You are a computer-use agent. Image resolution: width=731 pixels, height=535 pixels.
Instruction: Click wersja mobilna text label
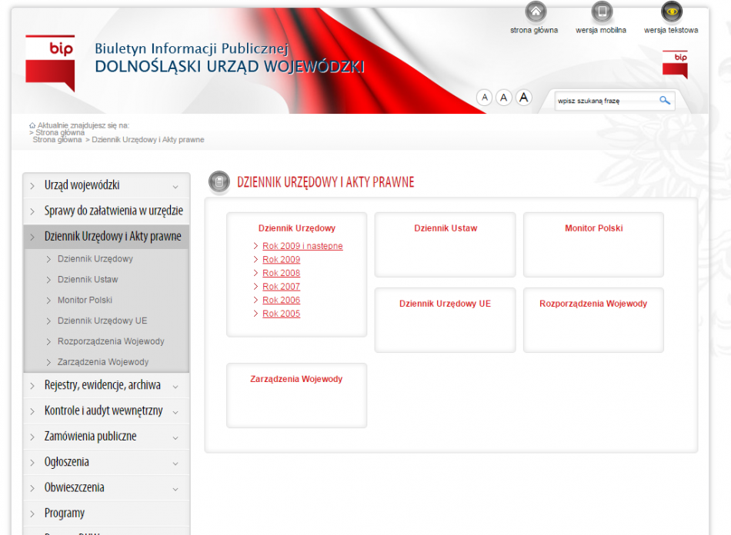click(601, 30)
